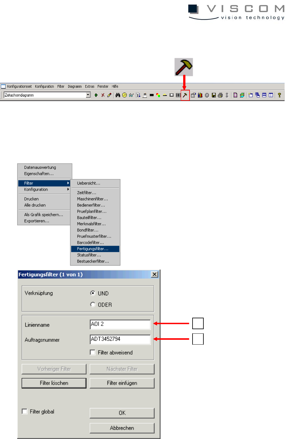Screen dimensions: 287x439
Task: Click the green stacked layers icon
Action: point(242,95)
